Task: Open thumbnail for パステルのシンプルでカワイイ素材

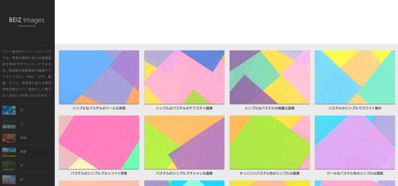Action: tap(355, 77)
